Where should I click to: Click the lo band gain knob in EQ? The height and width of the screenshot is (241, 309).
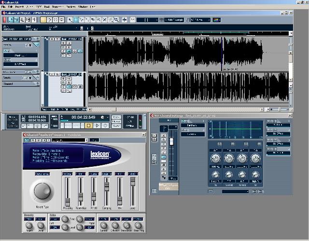[215, 159]
